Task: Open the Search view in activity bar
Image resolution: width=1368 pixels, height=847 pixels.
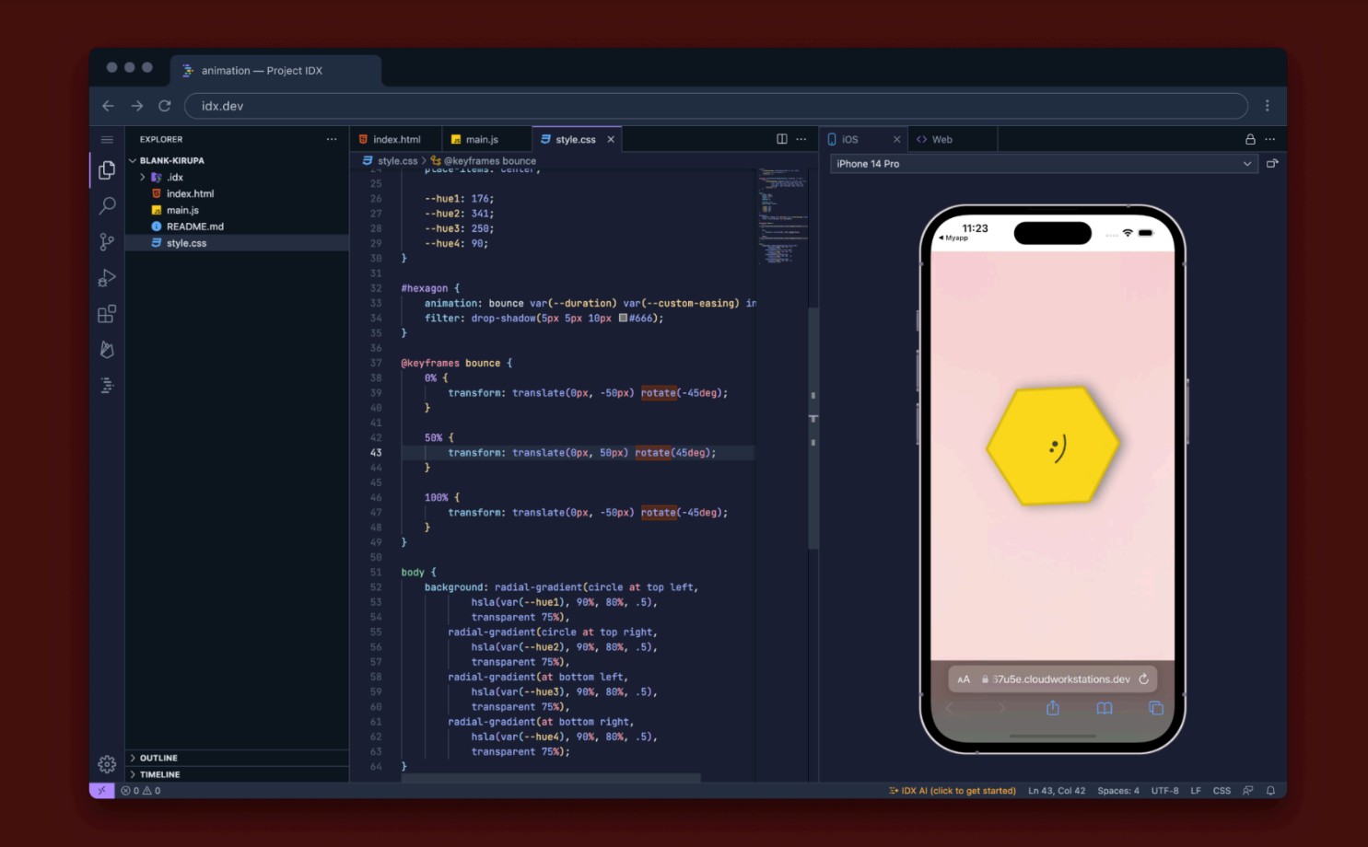Action: [x=107, y=205]
